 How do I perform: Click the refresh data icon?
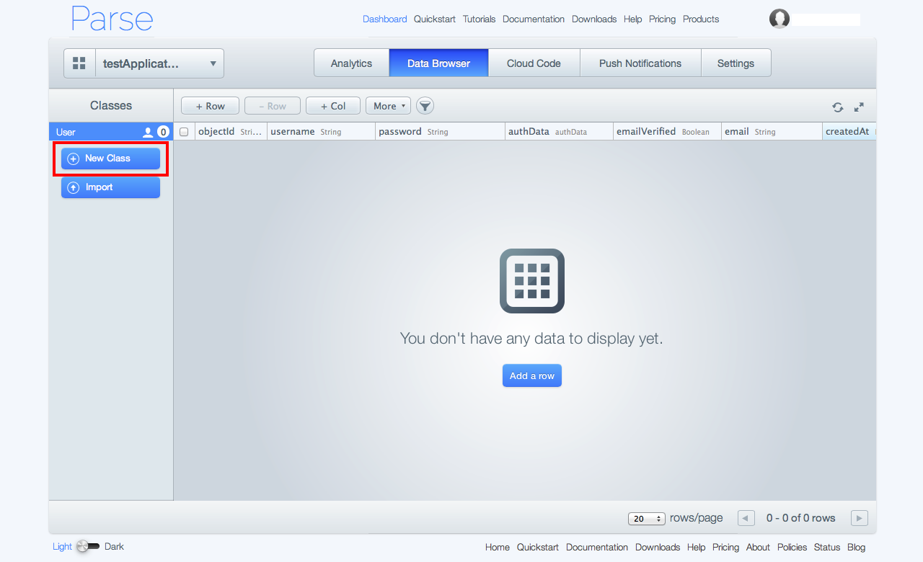coord(838,107)
